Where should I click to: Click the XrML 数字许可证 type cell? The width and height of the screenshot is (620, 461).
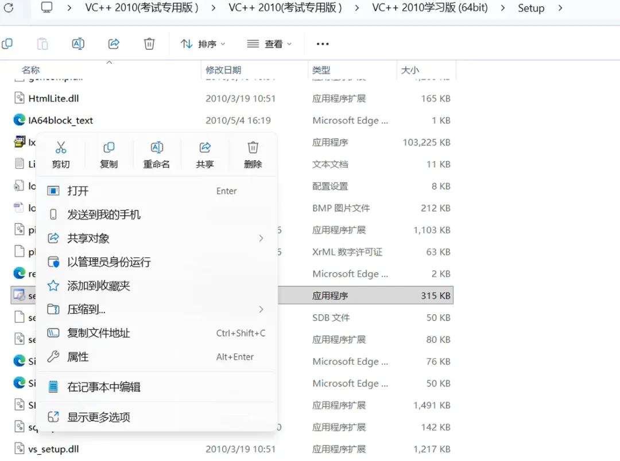pyautogui.click(x=347, y=252)
